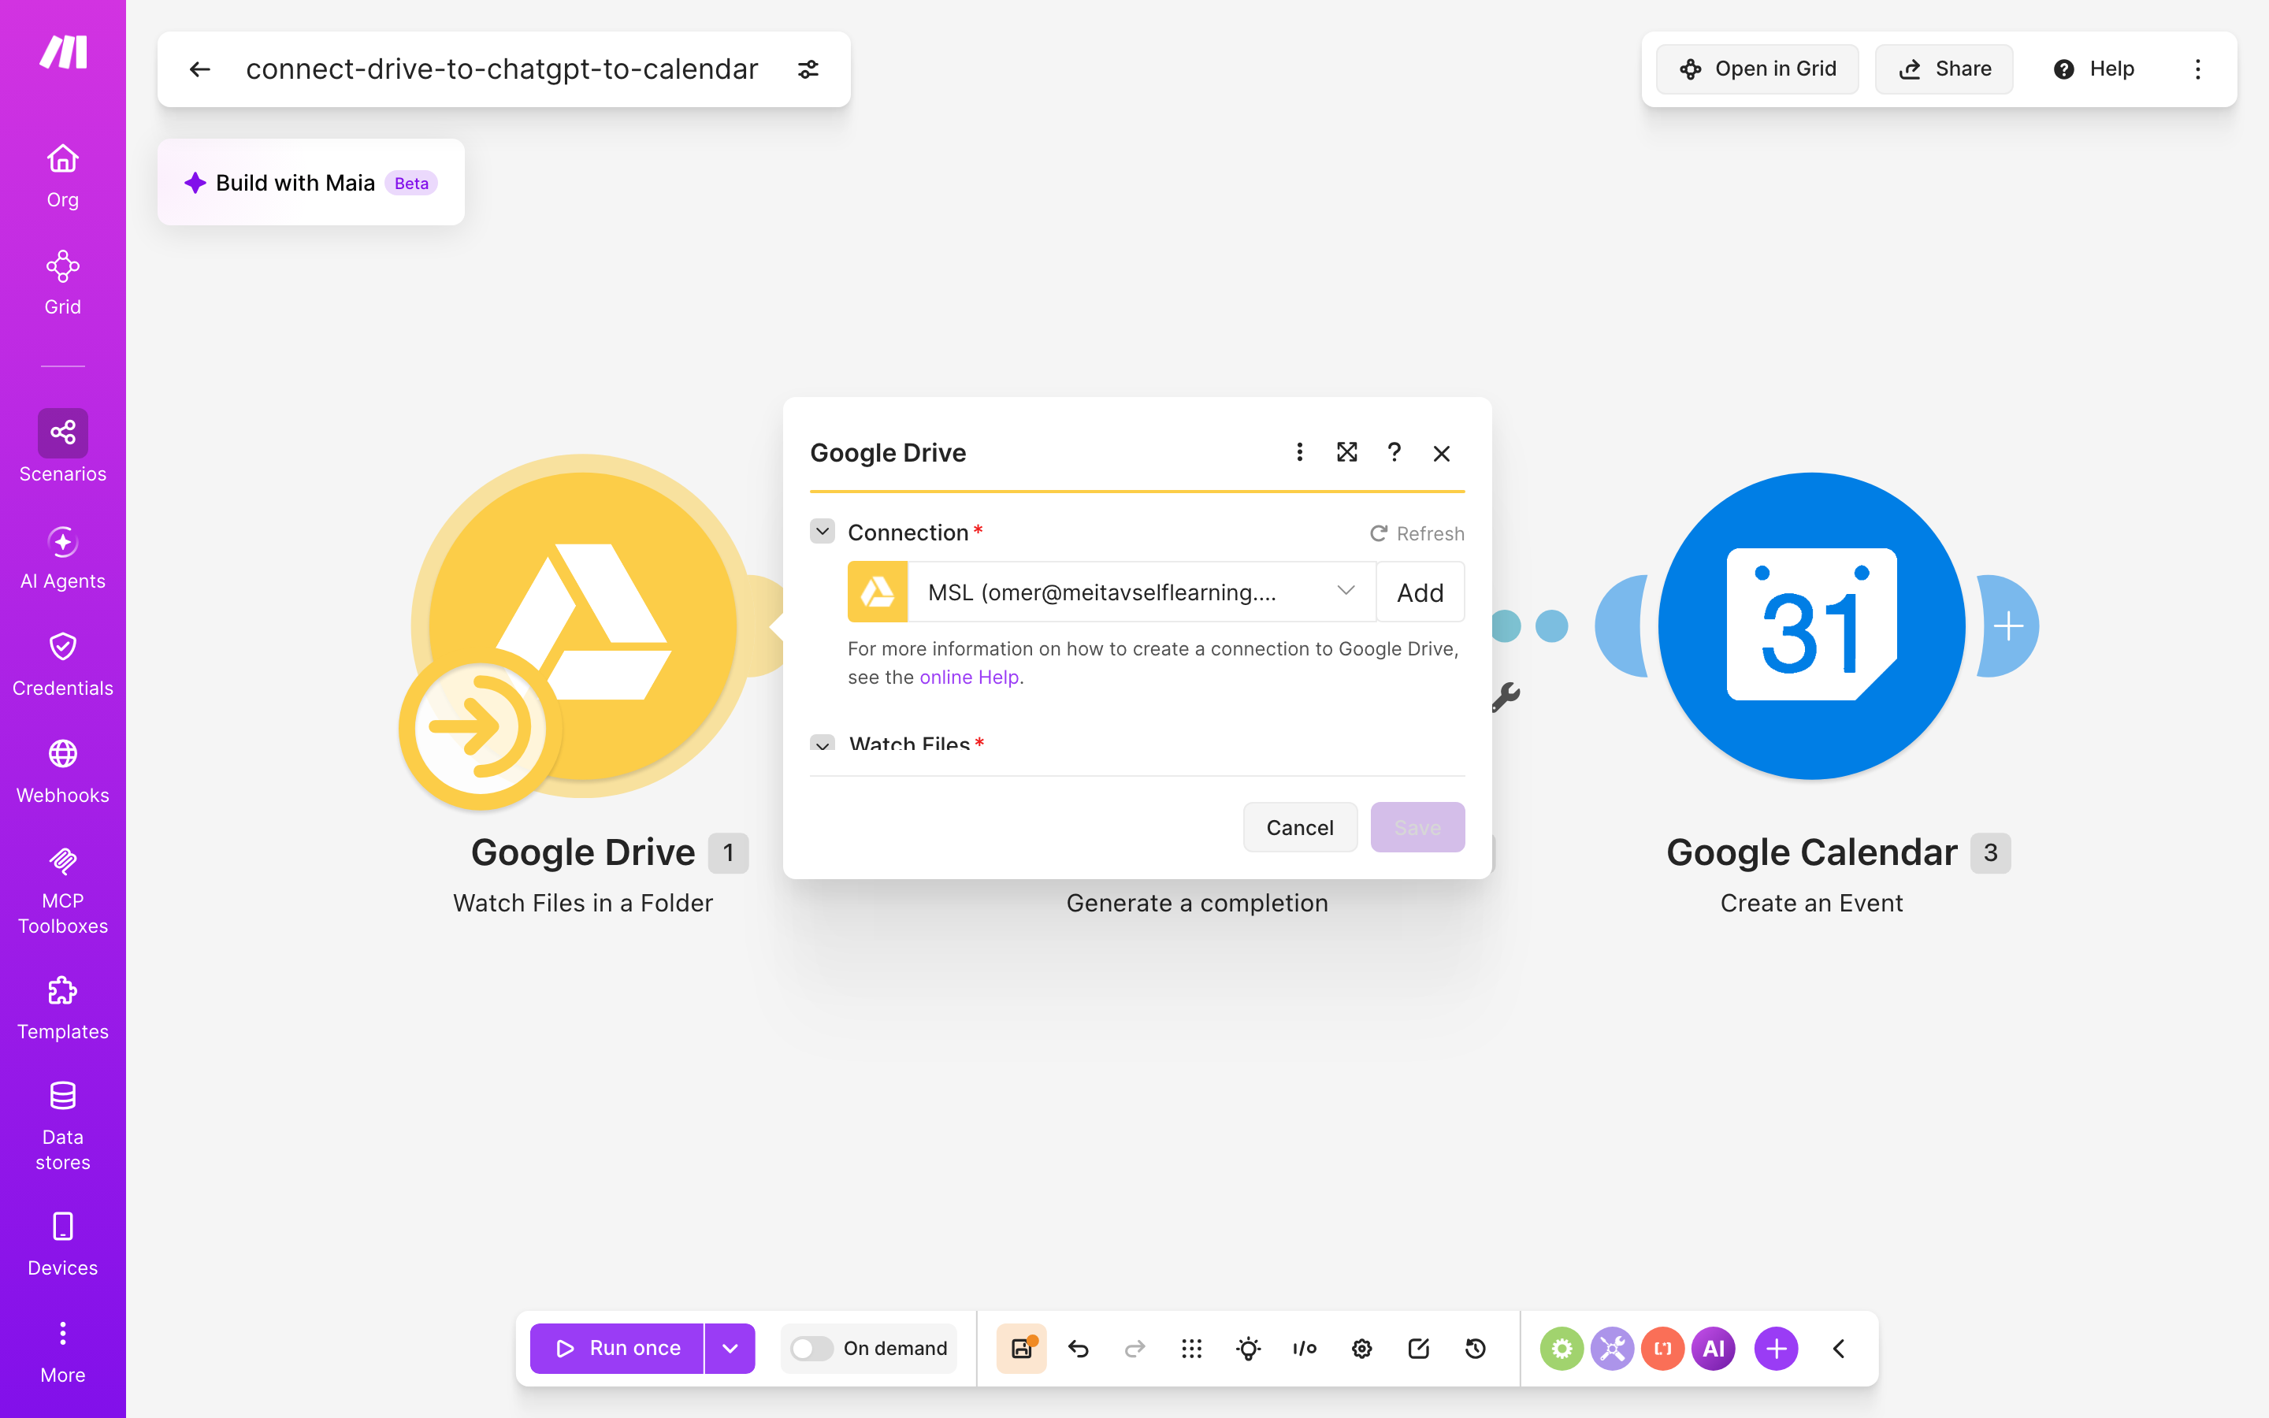Select the Google Calendar module node
Screen dimensions: 2269x1418
[x=1811, y=625]
